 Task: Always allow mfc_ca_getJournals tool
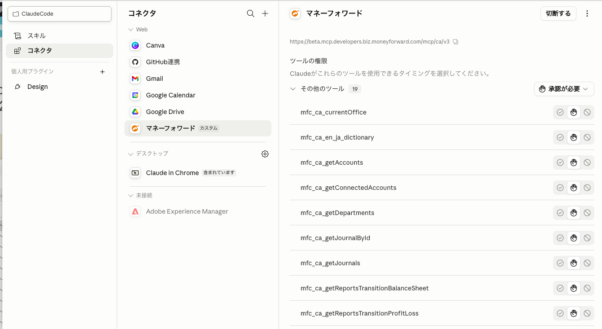point(560,263)
